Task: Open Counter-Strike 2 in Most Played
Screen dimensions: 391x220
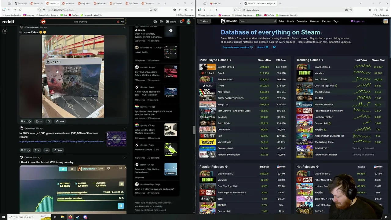Action: point(226,67)
